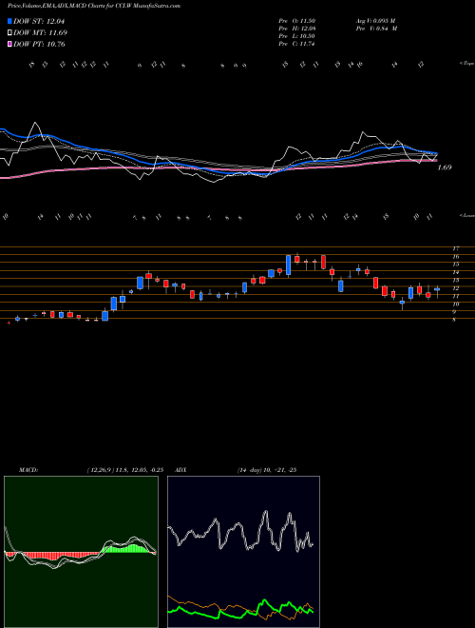Image resolution: width=475 pixels, height=628 pixels.
Task: Click the chart title mentioning MunafaSutra.com
Action: coord(93,6)
